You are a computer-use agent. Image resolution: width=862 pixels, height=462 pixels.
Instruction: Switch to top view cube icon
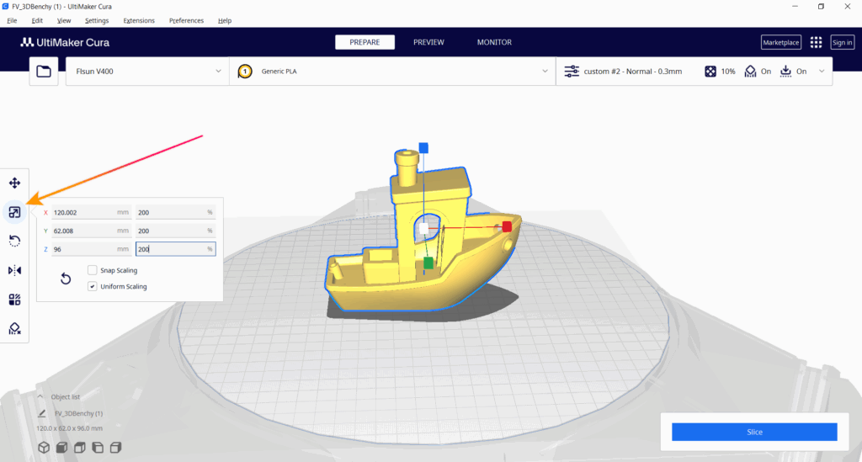[x=80, y=448]
